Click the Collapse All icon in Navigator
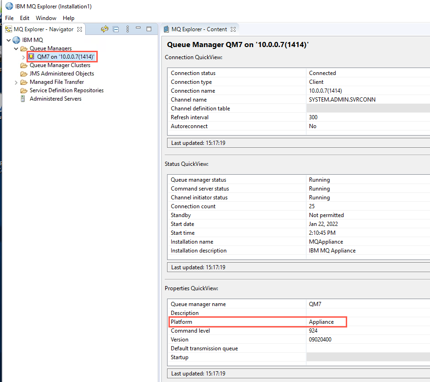 click(116, 29)
